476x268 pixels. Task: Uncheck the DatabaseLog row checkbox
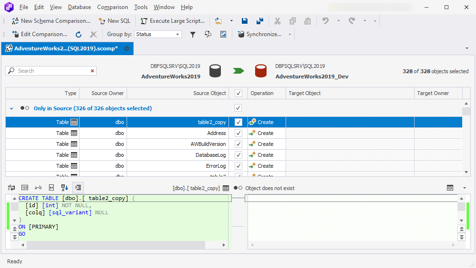tap(238, 155)
